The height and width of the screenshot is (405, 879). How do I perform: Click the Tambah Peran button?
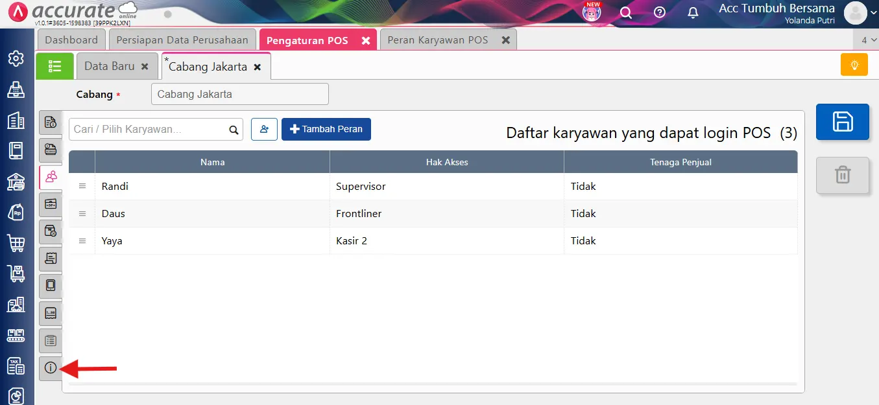coord(326,129)
